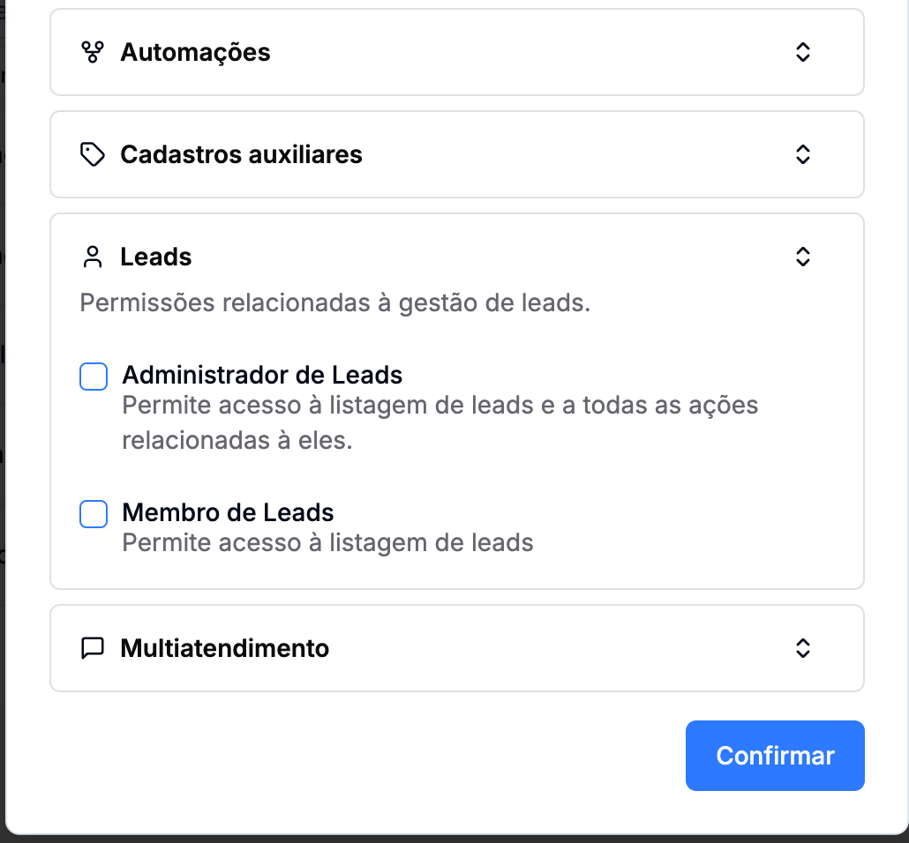The image size is (909, 843).
Task: Expand Cadastros auxiliares using its chevron
Action: click(x=802, y=155)
